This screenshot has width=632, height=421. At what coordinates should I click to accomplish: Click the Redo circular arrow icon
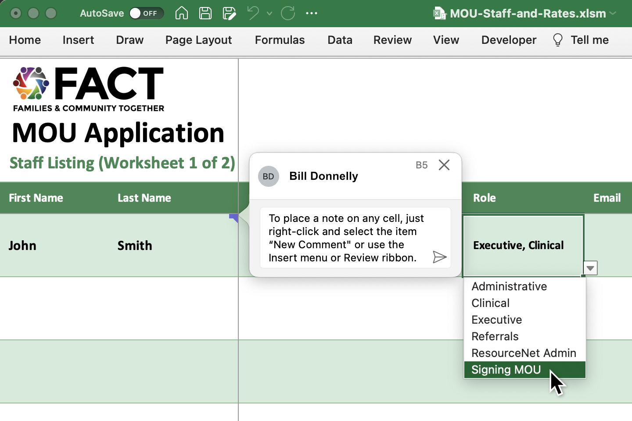point(288,13)
